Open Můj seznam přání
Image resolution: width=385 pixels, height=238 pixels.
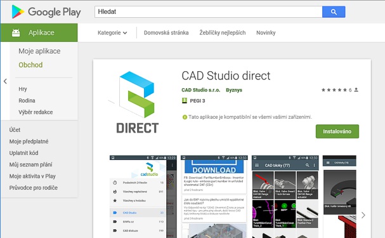point(30,164)
